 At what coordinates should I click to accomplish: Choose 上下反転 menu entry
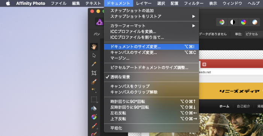point(151,119)
